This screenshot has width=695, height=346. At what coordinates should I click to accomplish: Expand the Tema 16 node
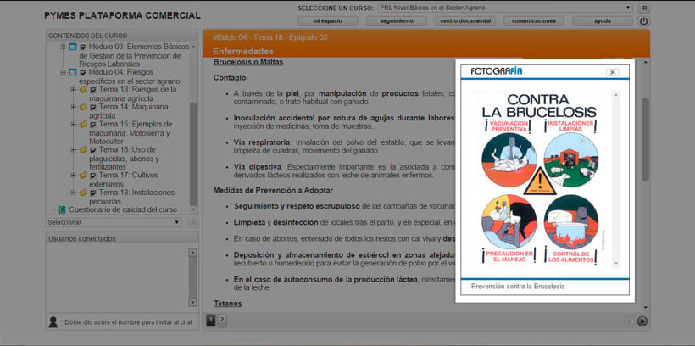click(x=73, y=150)
